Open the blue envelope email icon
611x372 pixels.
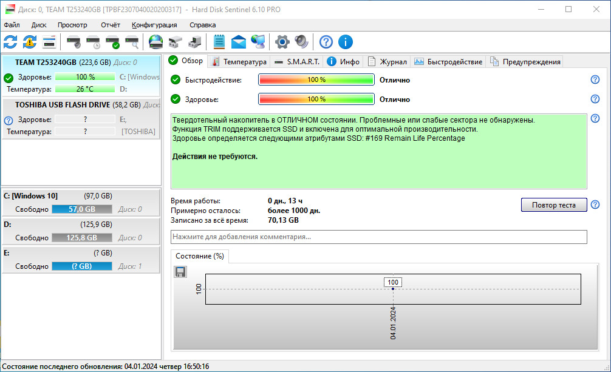(x=239, y=42)
